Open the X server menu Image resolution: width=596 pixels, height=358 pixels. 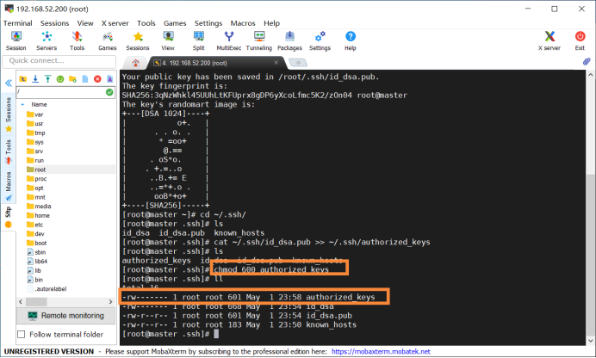pos(115,23)
